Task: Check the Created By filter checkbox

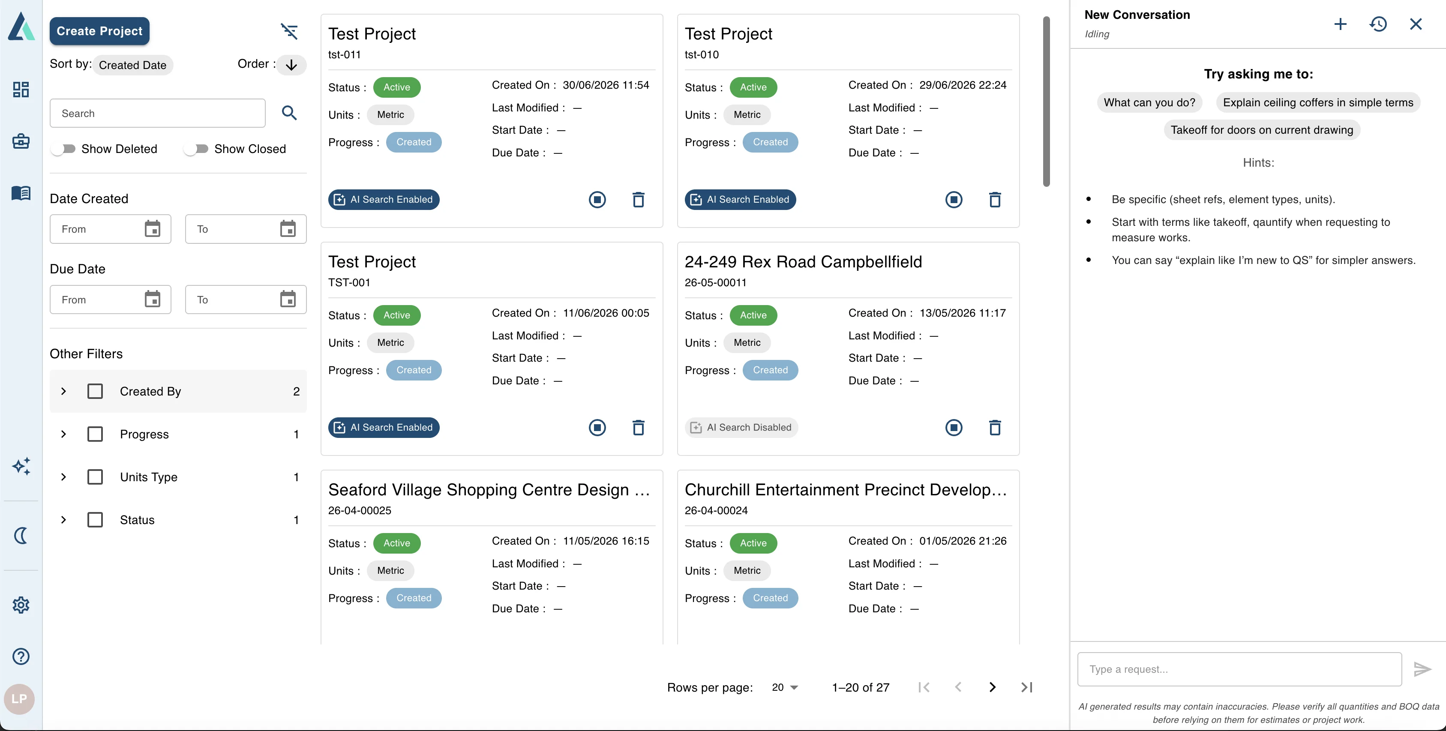Action: [x=95, y=391]
